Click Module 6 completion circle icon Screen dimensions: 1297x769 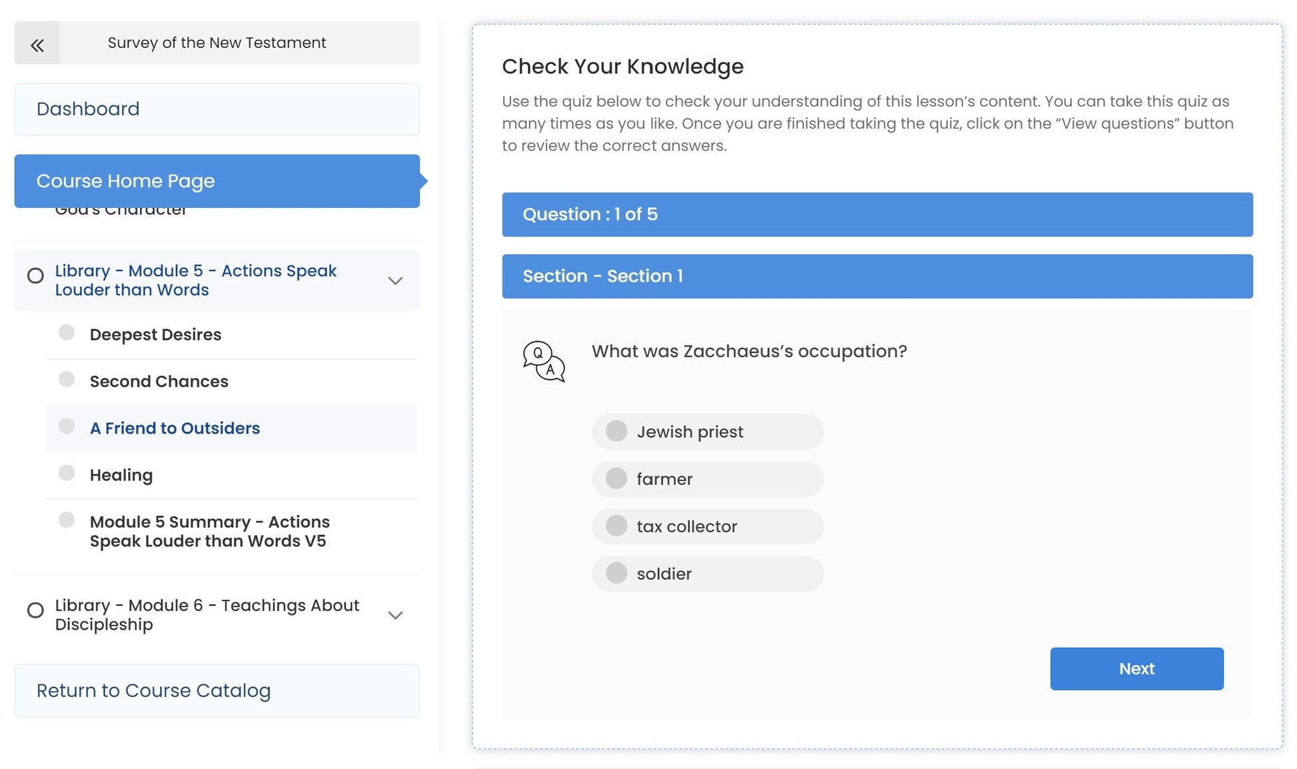35,610
